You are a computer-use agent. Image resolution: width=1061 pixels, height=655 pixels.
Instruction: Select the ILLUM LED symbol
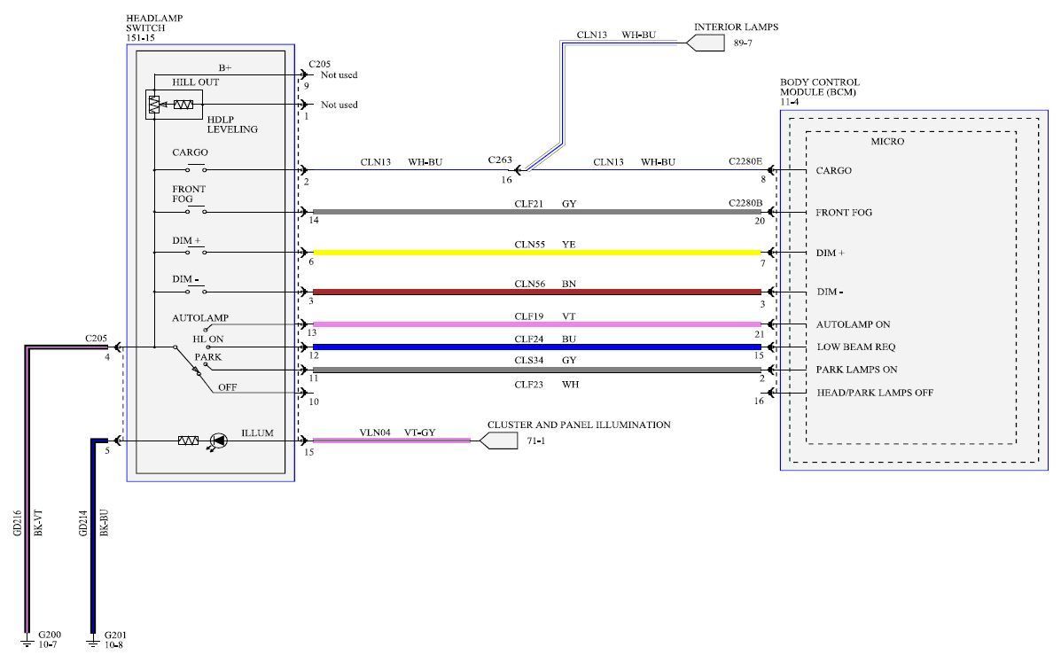click(x=217, y=441)
